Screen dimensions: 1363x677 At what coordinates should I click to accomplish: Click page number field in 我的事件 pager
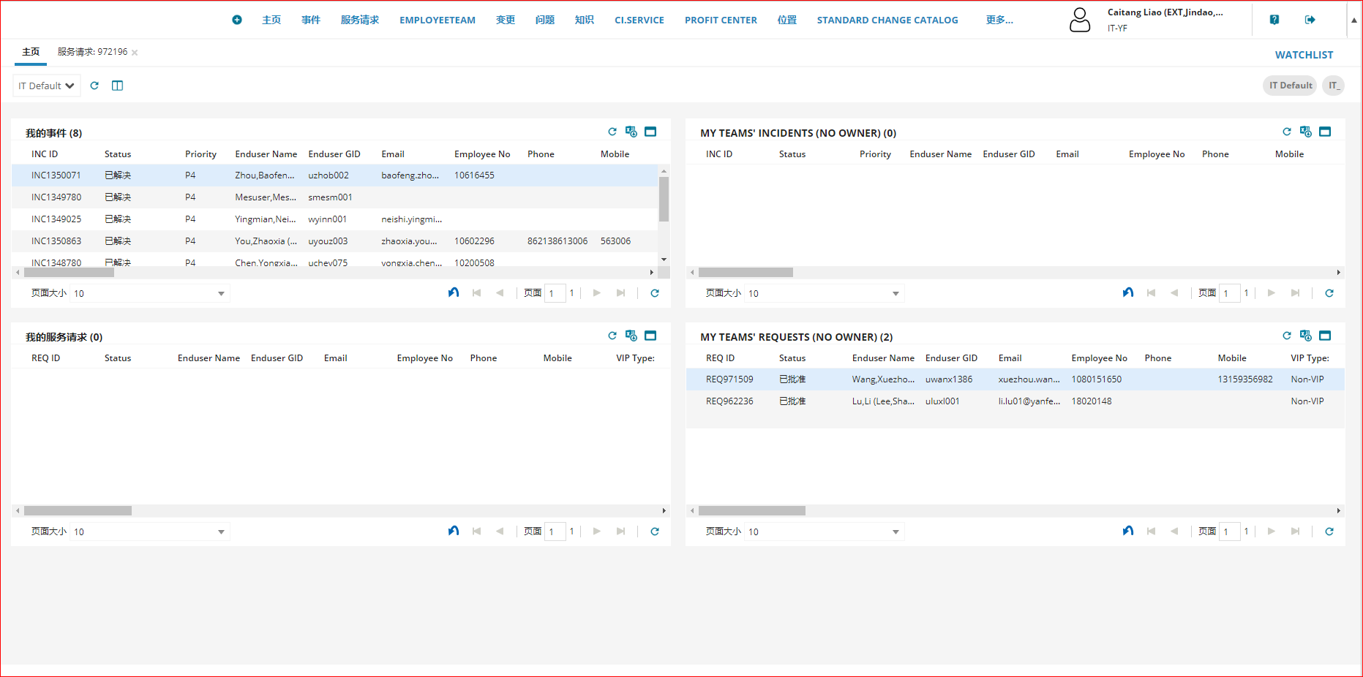click(555, 293)
